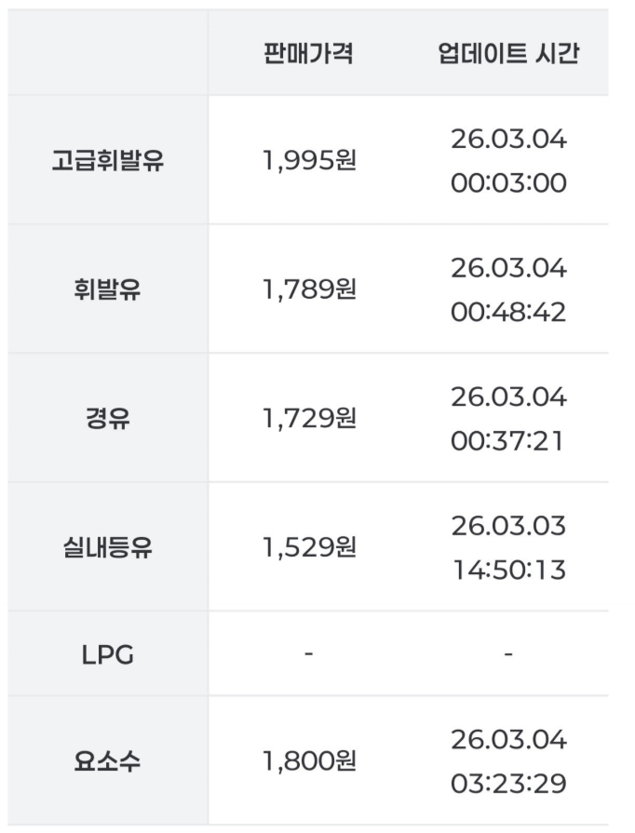Select the 1,789원 price value

coord(308,289)
